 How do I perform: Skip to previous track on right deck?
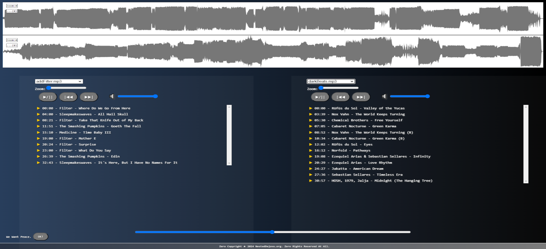341,97
